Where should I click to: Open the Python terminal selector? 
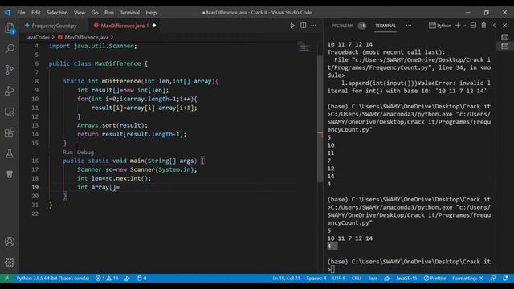pos(440,26)
